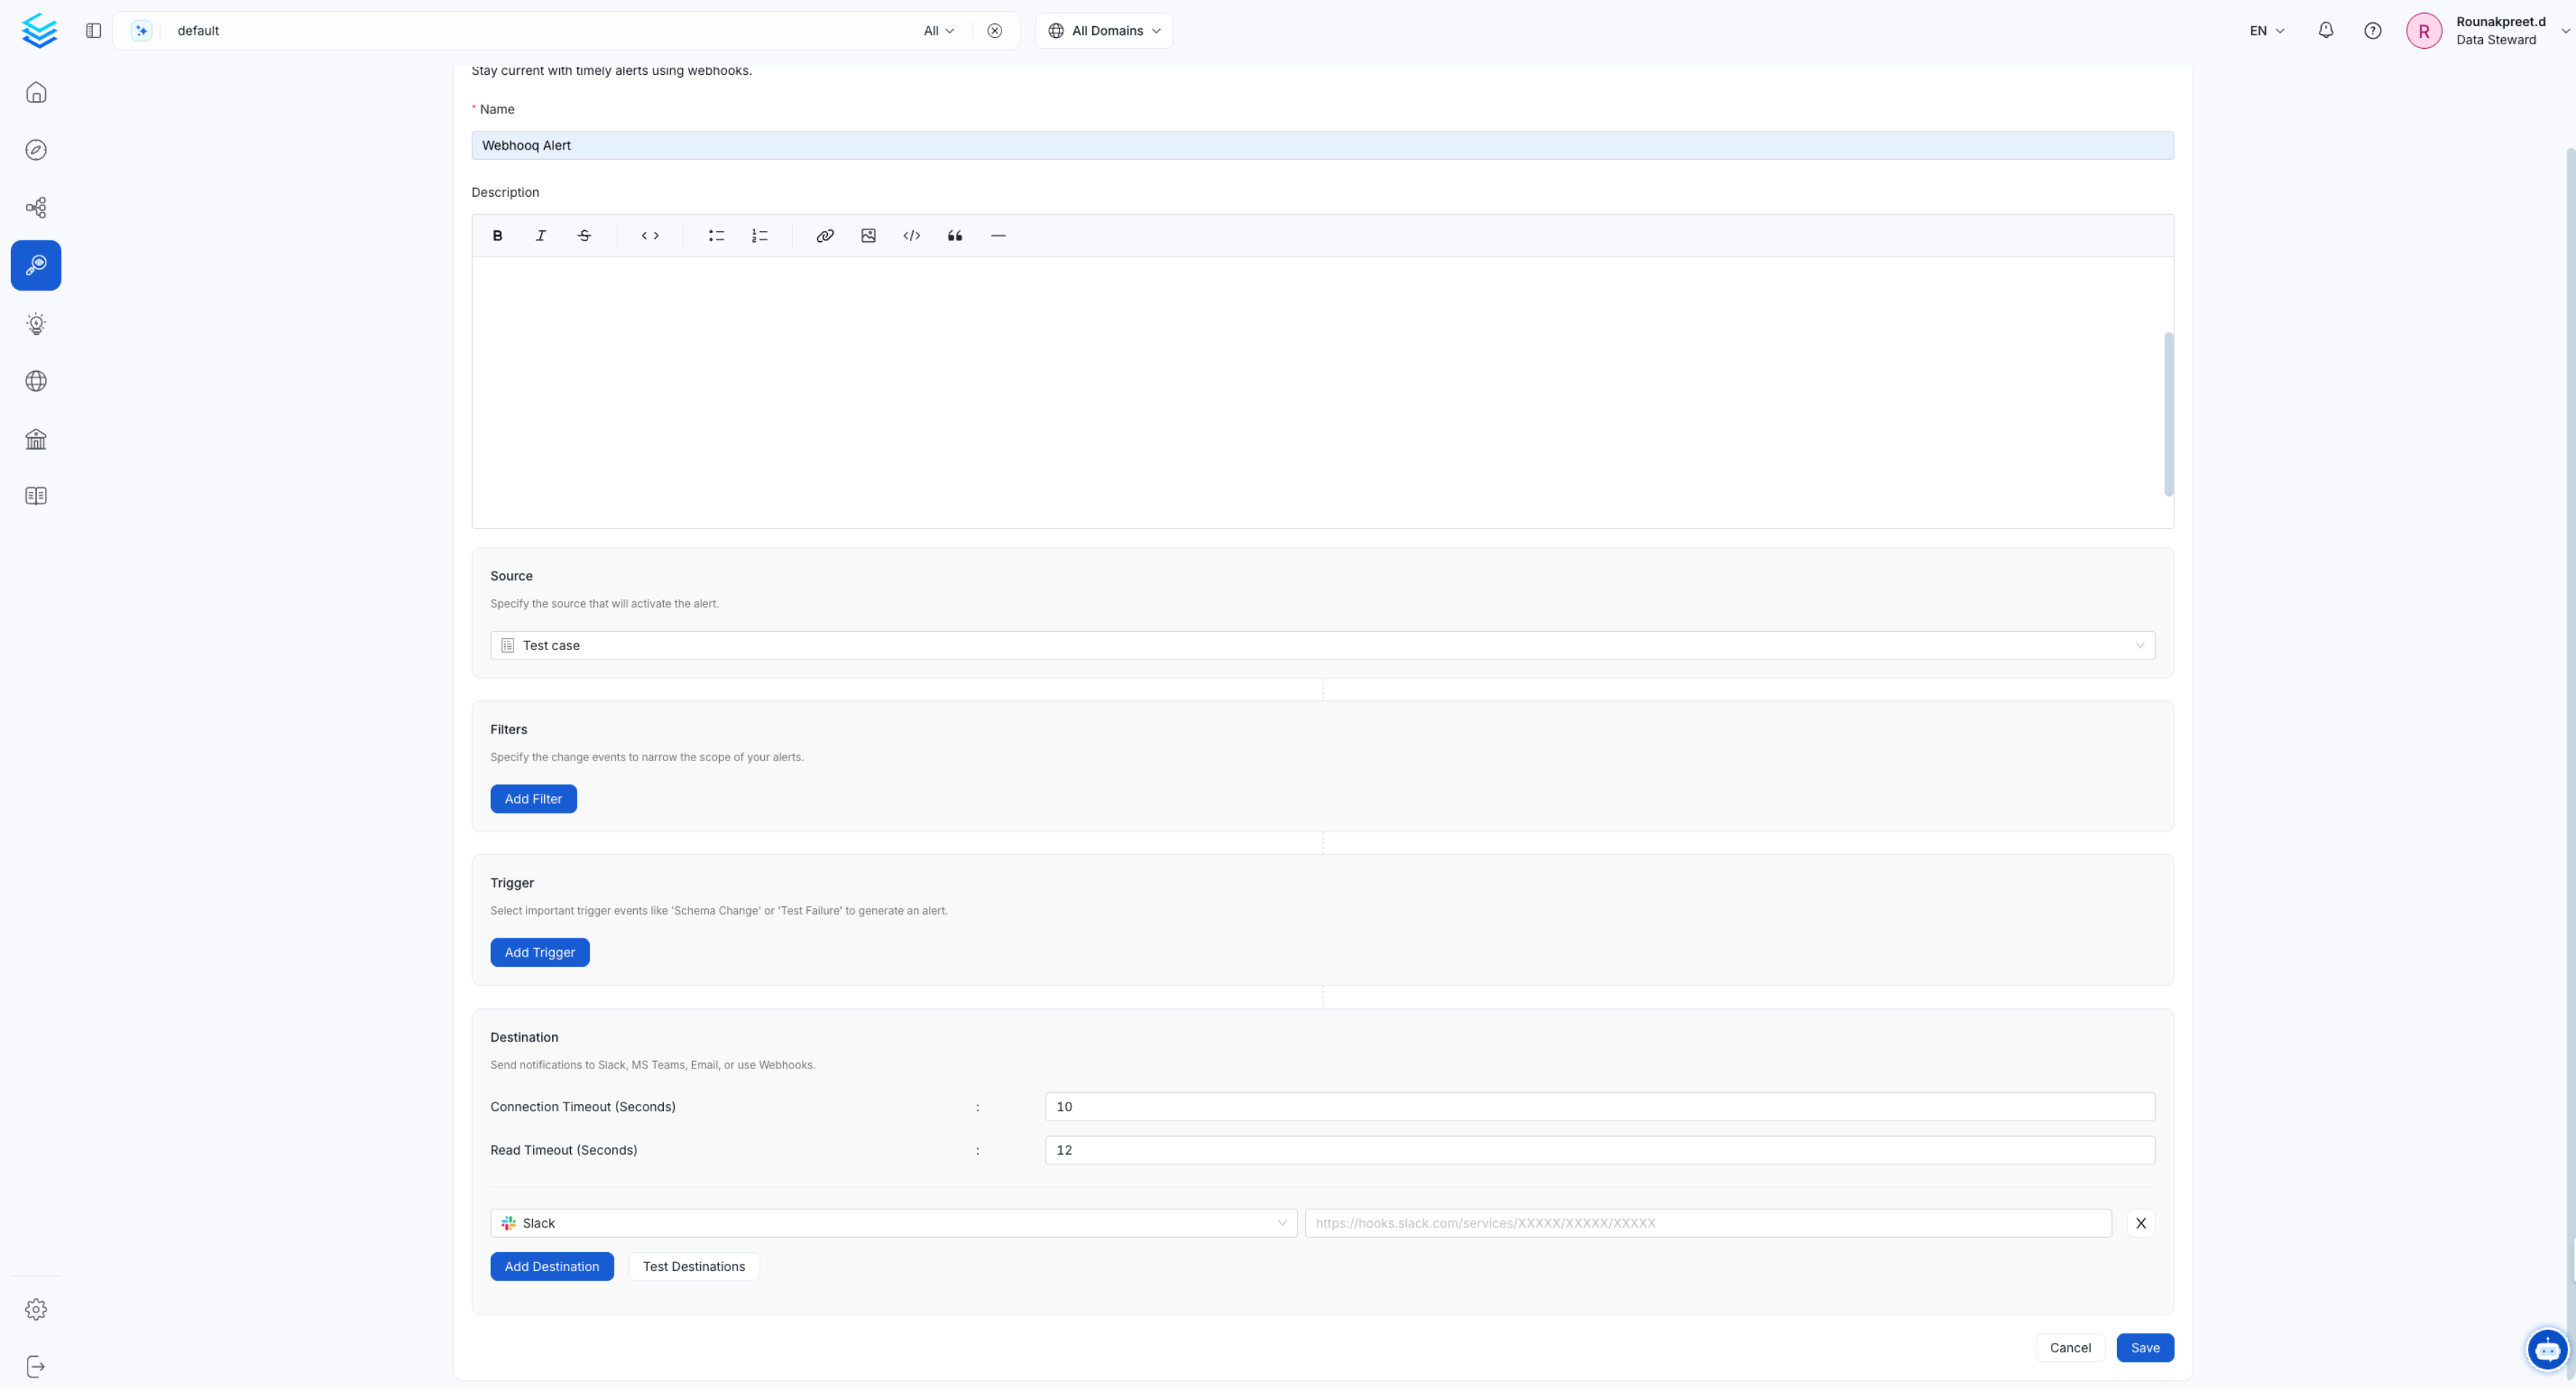2576x1388 pixels.
Task: Open the Home page from the sidebar
Action: [x=36, y=92]
